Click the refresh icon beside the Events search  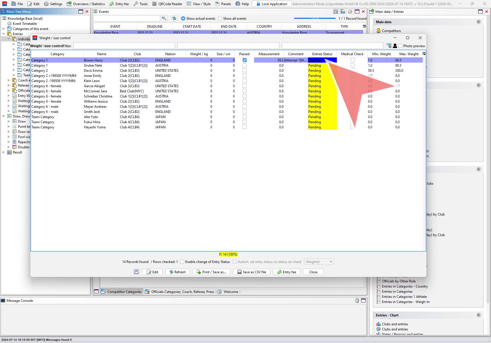[174, 18]
